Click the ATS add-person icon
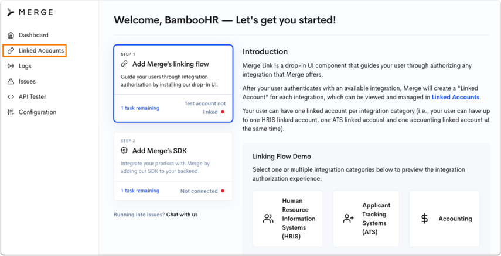Viewport: 501px width, 256px height. (x=348, y=219)
